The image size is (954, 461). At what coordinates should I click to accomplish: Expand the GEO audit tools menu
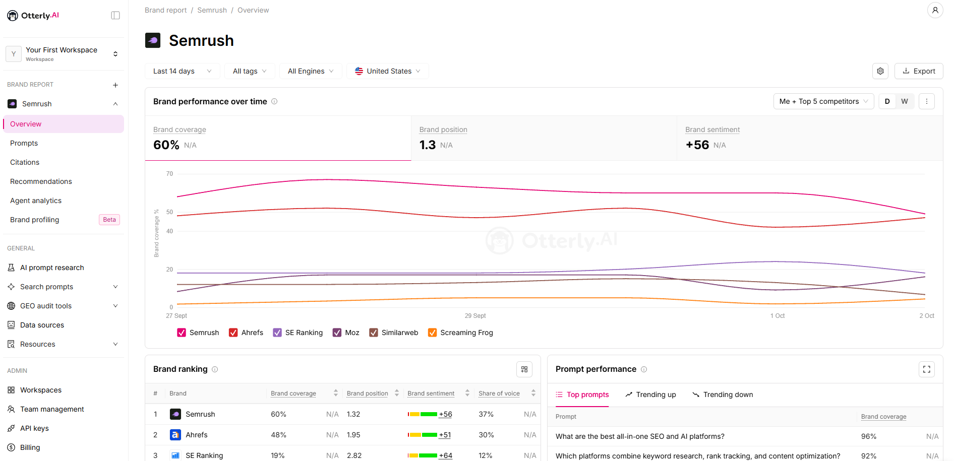coord(63,306)
